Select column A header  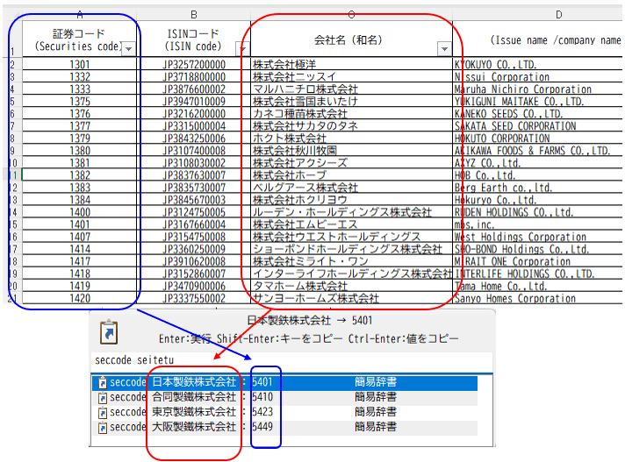[x=80, y=15]
